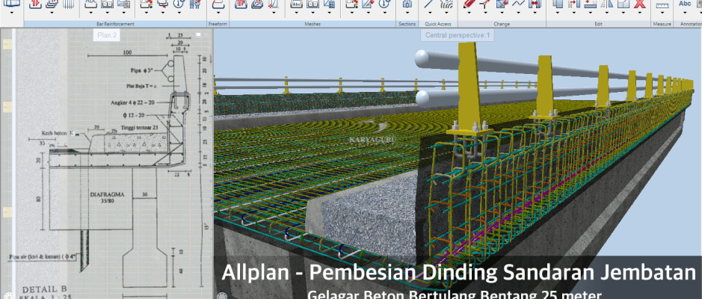Click the circled 1 info icon beside Sections
Screen dimensions: 702x299
pos(384,4)
